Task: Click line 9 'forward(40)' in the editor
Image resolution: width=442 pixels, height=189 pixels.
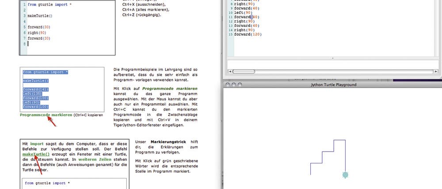Action: point(247,8)
